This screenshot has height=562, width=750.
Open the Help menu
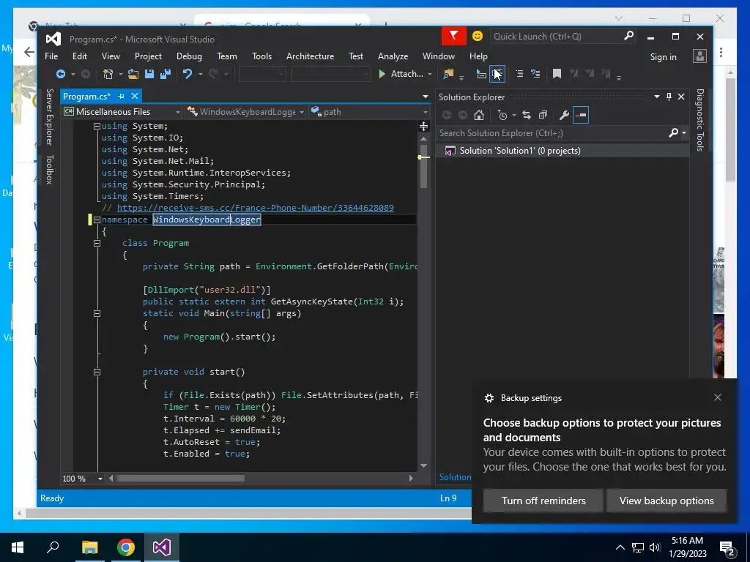pyautogui.click(x=478, y=56)
